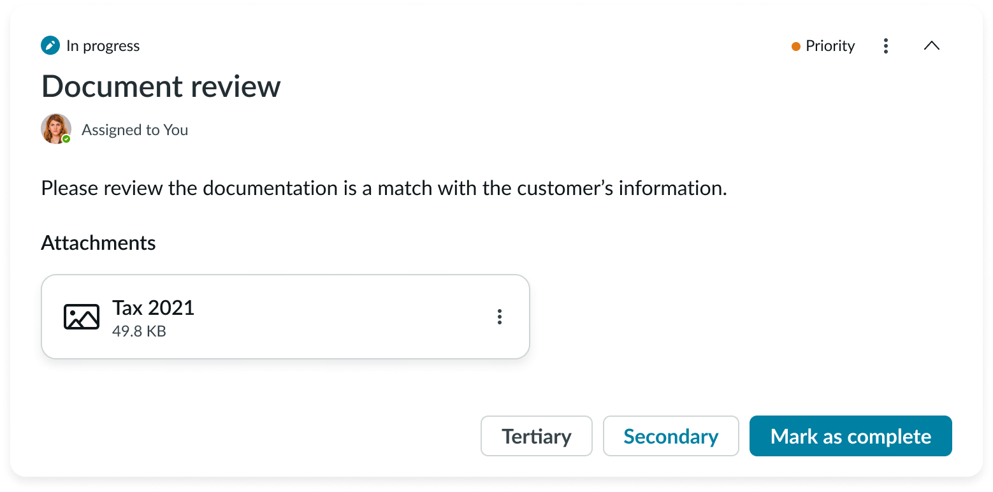Viewport: 993px width, 492px height.
Task: Collapse the Document review card
Action: 931,46
